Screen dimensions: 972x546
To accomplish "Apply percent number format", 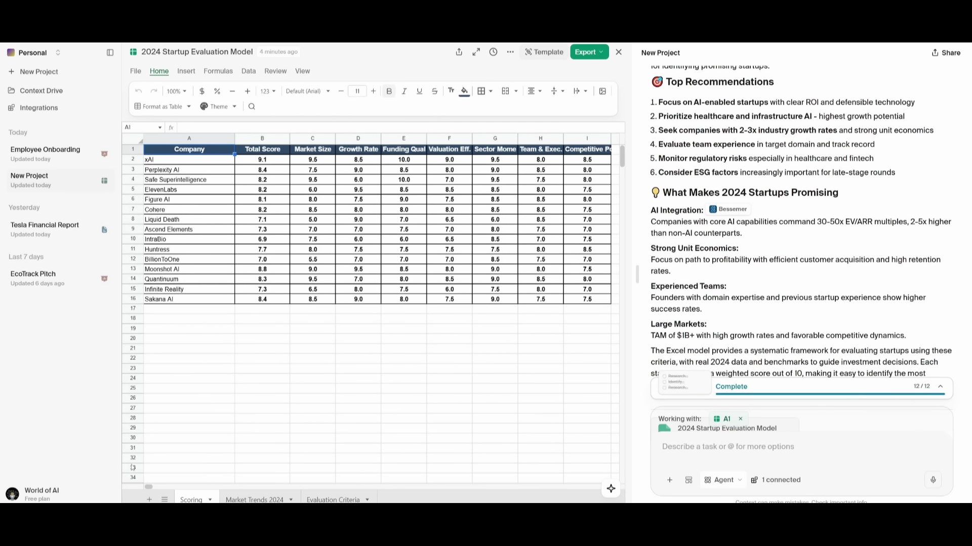I will [217, 92].
